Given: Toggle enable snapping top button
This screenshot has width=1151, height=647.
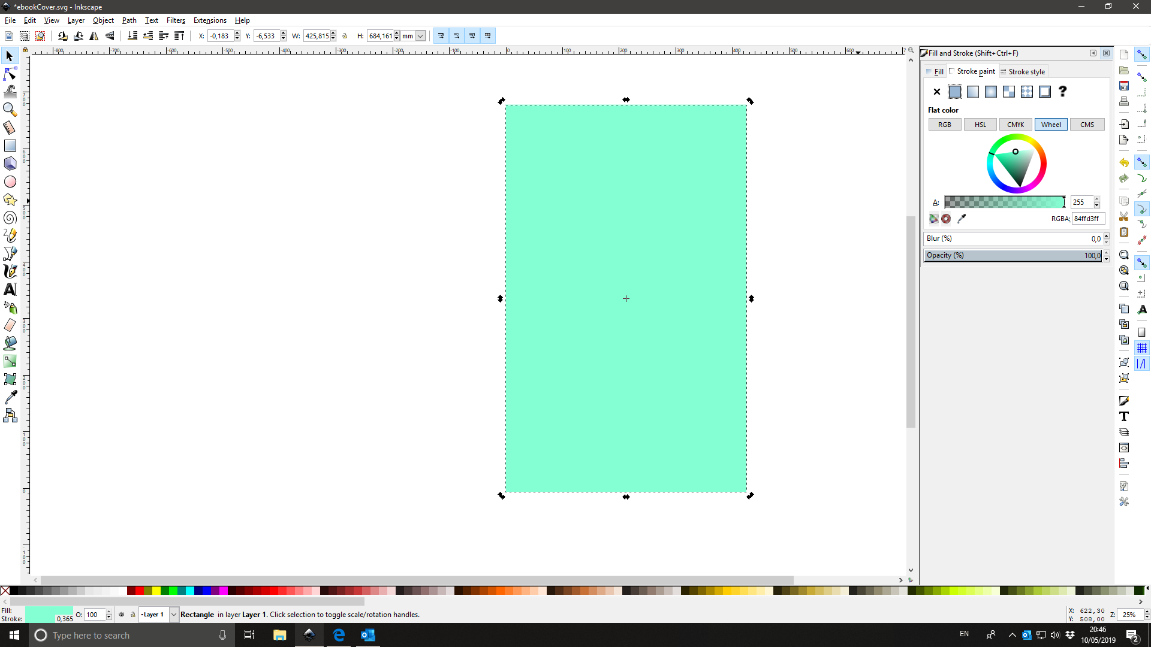Looking at the screenshot, I should point(1142,55).
